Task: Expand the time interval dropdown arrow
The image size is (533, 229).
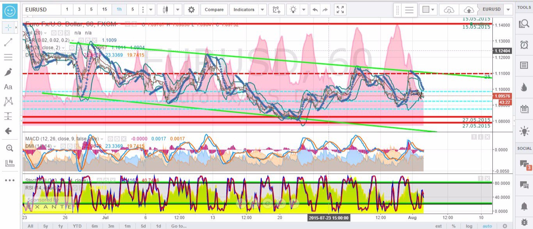Action: [x=151, y=9]
